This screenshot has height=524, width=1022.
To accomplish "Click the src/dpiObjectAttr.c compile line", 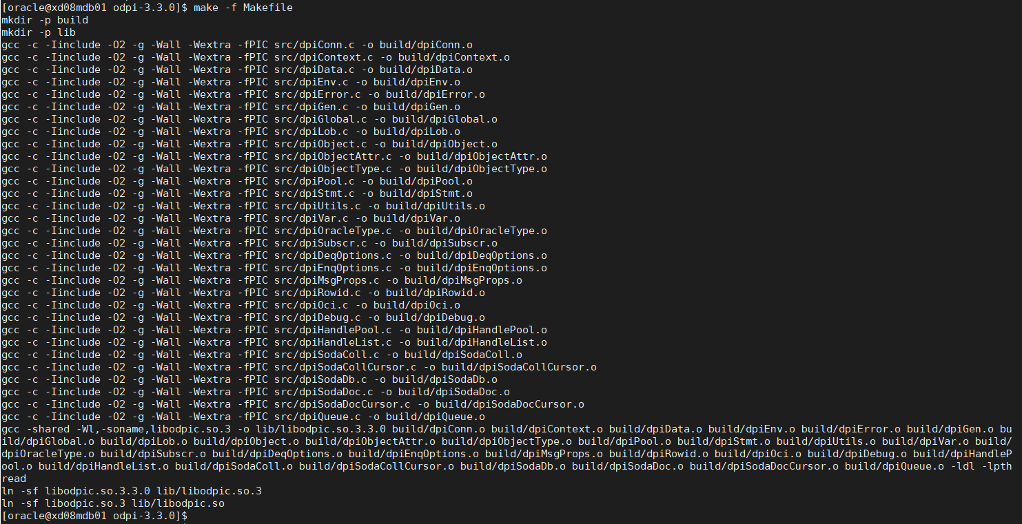I will [274, 156].
